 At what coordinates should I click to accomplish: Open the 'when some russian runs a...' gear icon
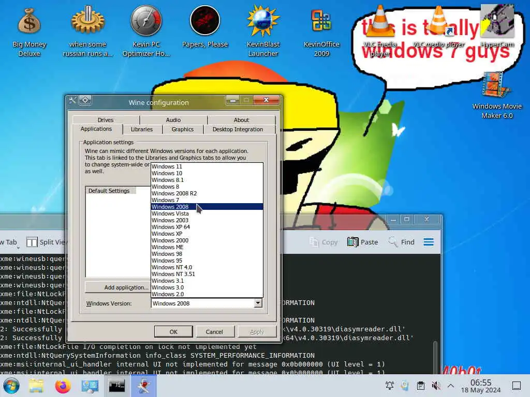[87, 31]
